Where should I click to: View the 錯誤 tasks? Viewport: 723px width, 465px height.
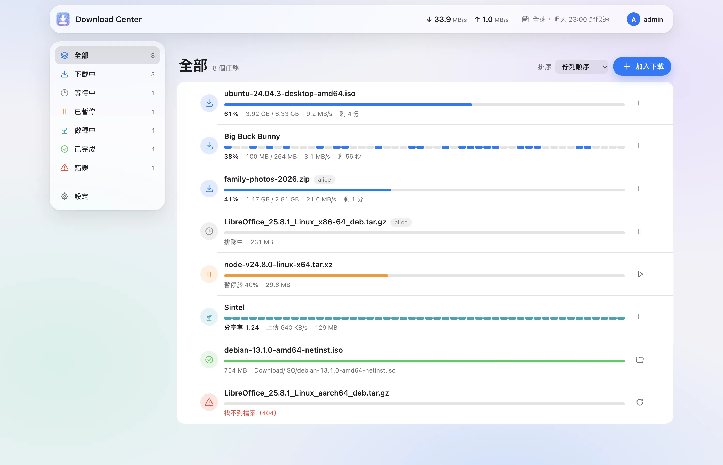click(107, 168)
